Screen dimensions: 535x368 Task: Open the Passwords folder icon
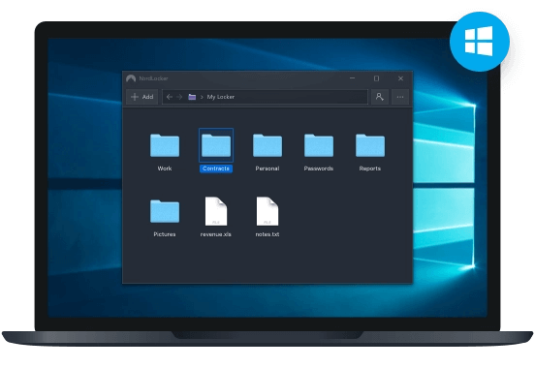point(319,145)
